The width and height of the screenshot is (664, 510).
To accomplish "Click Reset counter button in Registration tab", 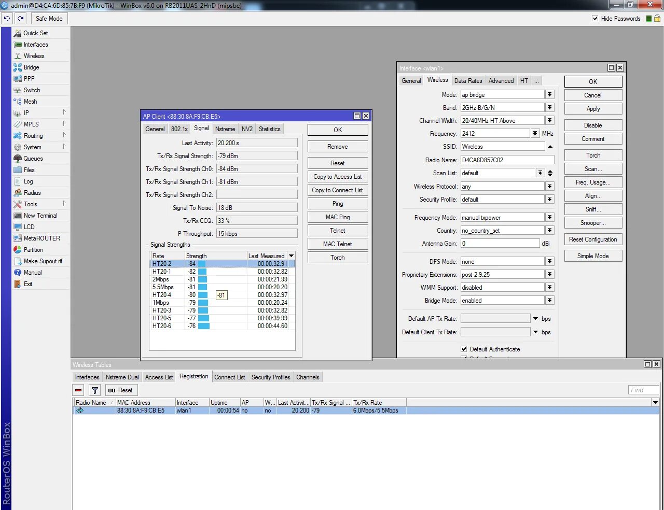I will (x=120, y=390).
